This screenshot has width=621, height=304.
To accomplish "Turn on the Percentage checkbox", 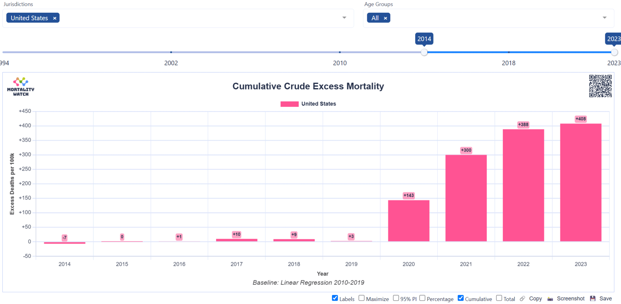I will [x=422, y=298].
